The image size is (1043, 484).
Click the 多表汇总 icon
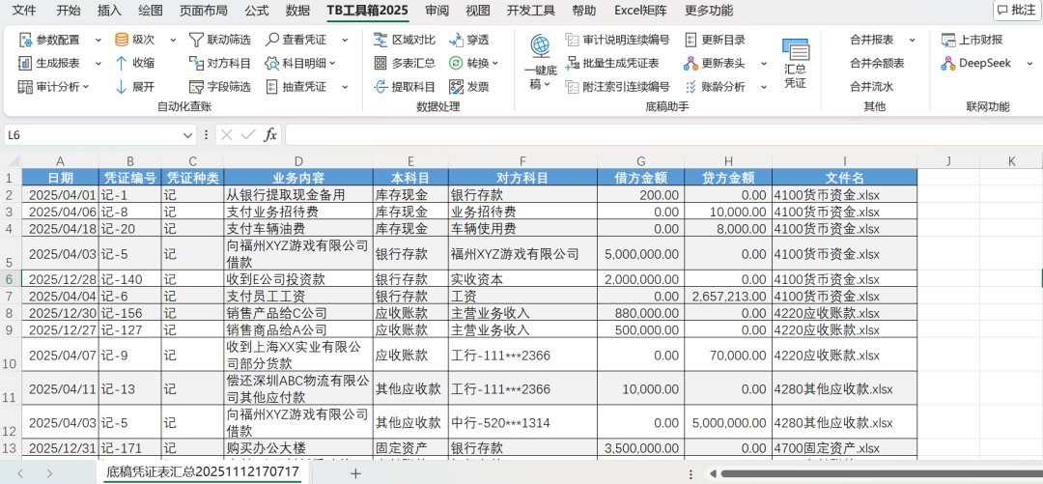click(x=381, y=63)
